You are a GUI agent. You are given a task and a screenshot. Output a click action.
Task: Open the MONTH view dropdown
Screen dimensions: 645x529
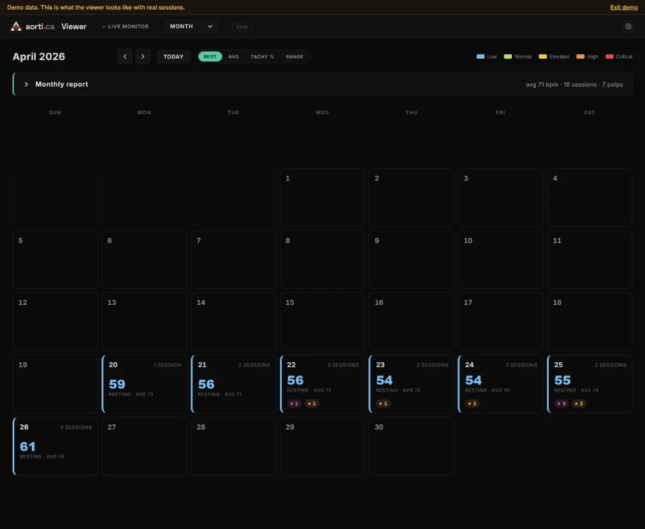[191, 26]
